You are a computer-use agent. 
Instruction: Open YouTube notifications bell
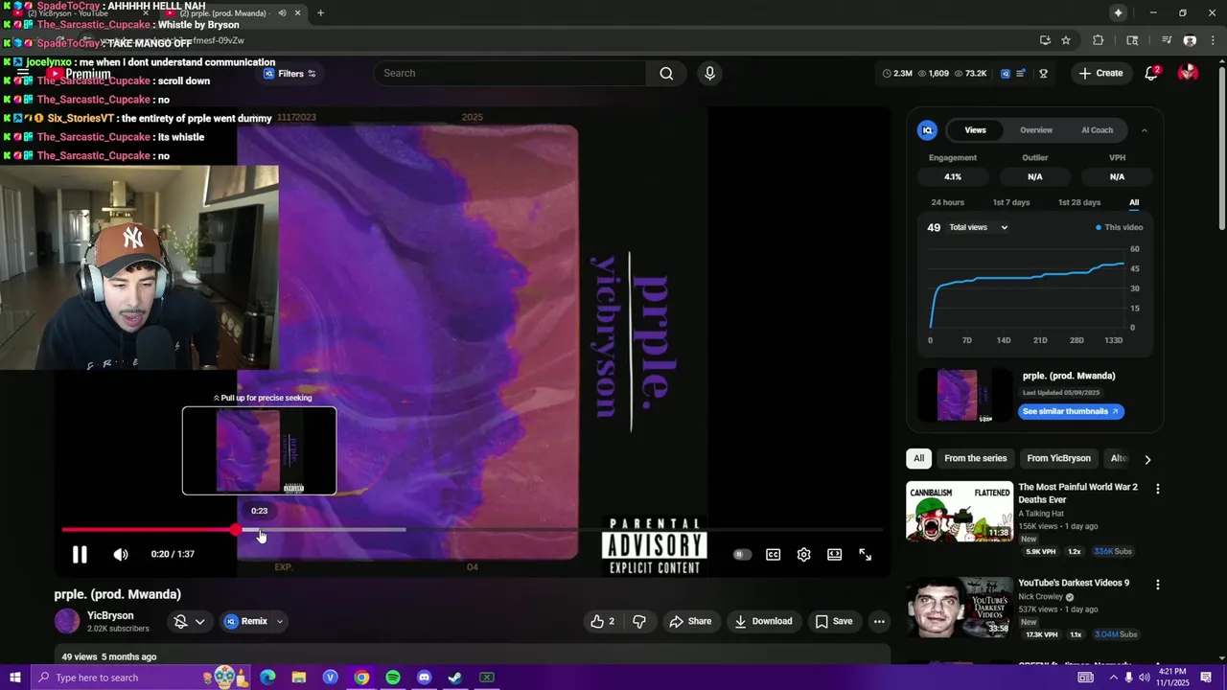click(1152, 73)
